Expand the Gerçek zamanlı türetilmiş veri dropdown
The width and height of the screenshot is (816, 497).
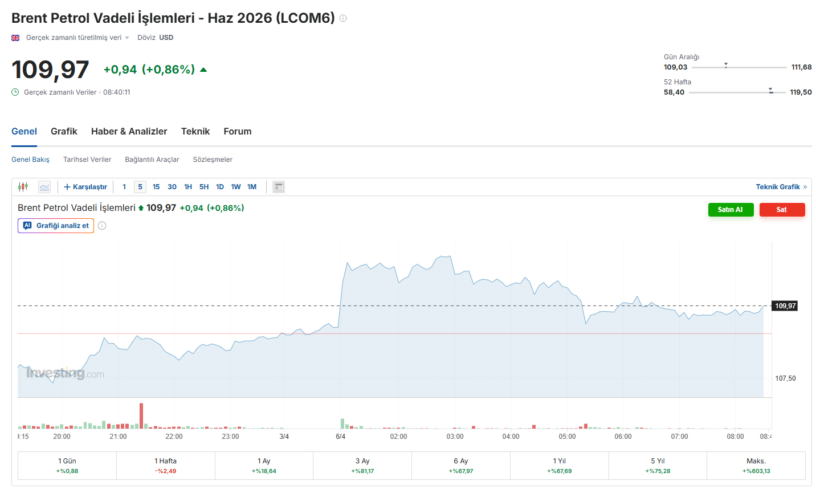click(127, 38)
